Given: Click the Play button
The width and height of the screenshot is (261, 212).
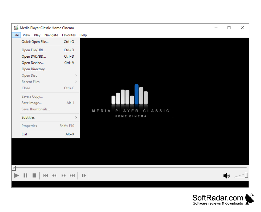Looking at the screenshot, I should [x=16, y=175].
